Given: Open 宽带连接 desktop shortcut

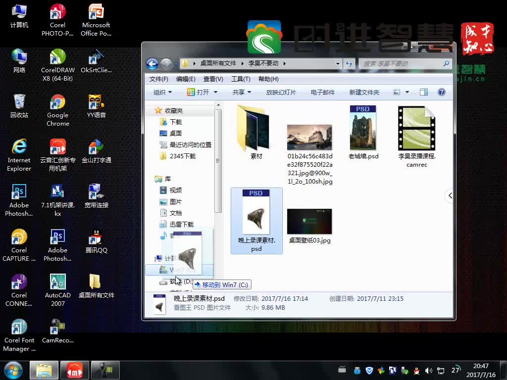Looking at the screenshot, I should point(96,196).
